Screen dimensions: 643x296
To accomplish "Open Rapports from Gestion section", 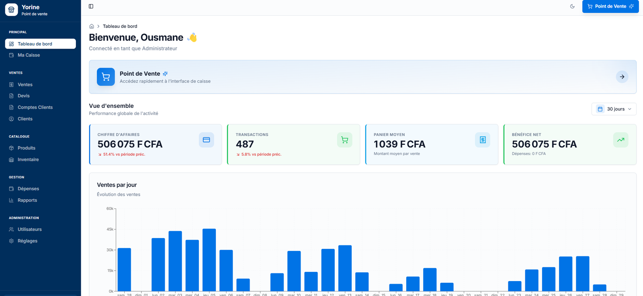I will point(27,200).
